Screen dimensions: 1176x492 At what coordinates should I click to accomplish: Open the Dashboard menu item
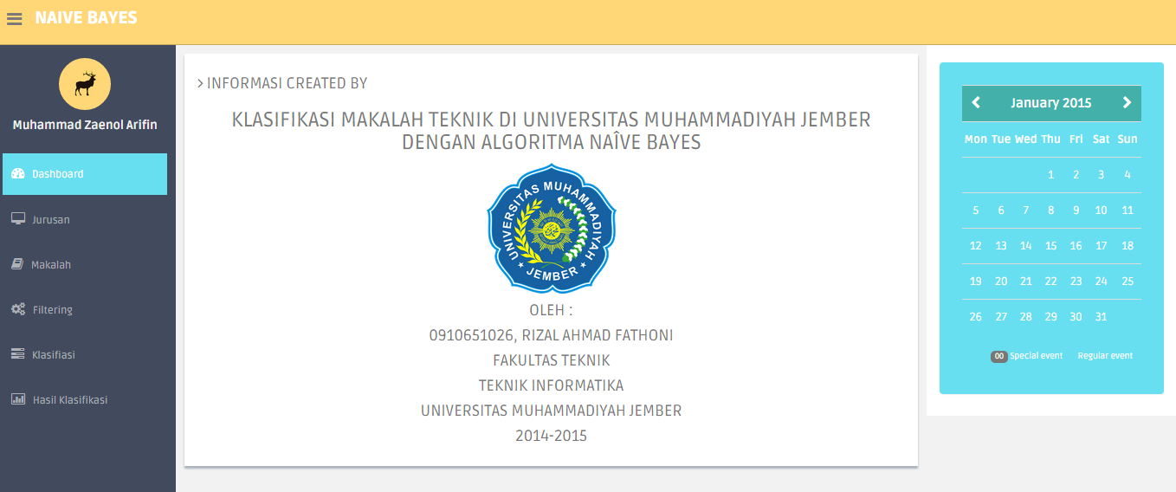(85, 174)
